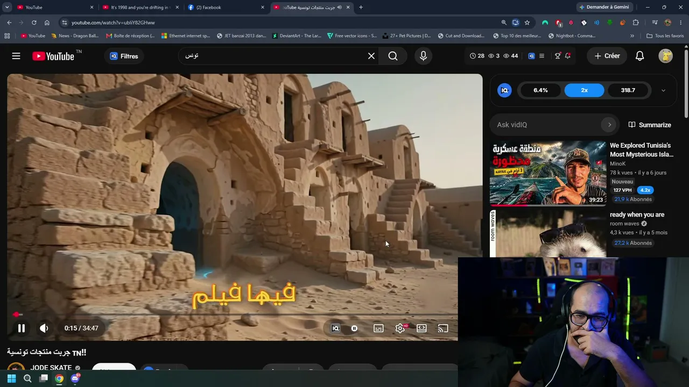Clear the YouTube search box text

tap(371, 56)
